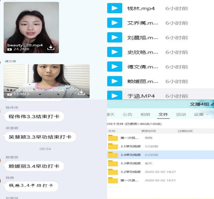Click video icon beside 13.4MB size
The height and width of the screenshot is (199, 214).
[x=9, y=94]
